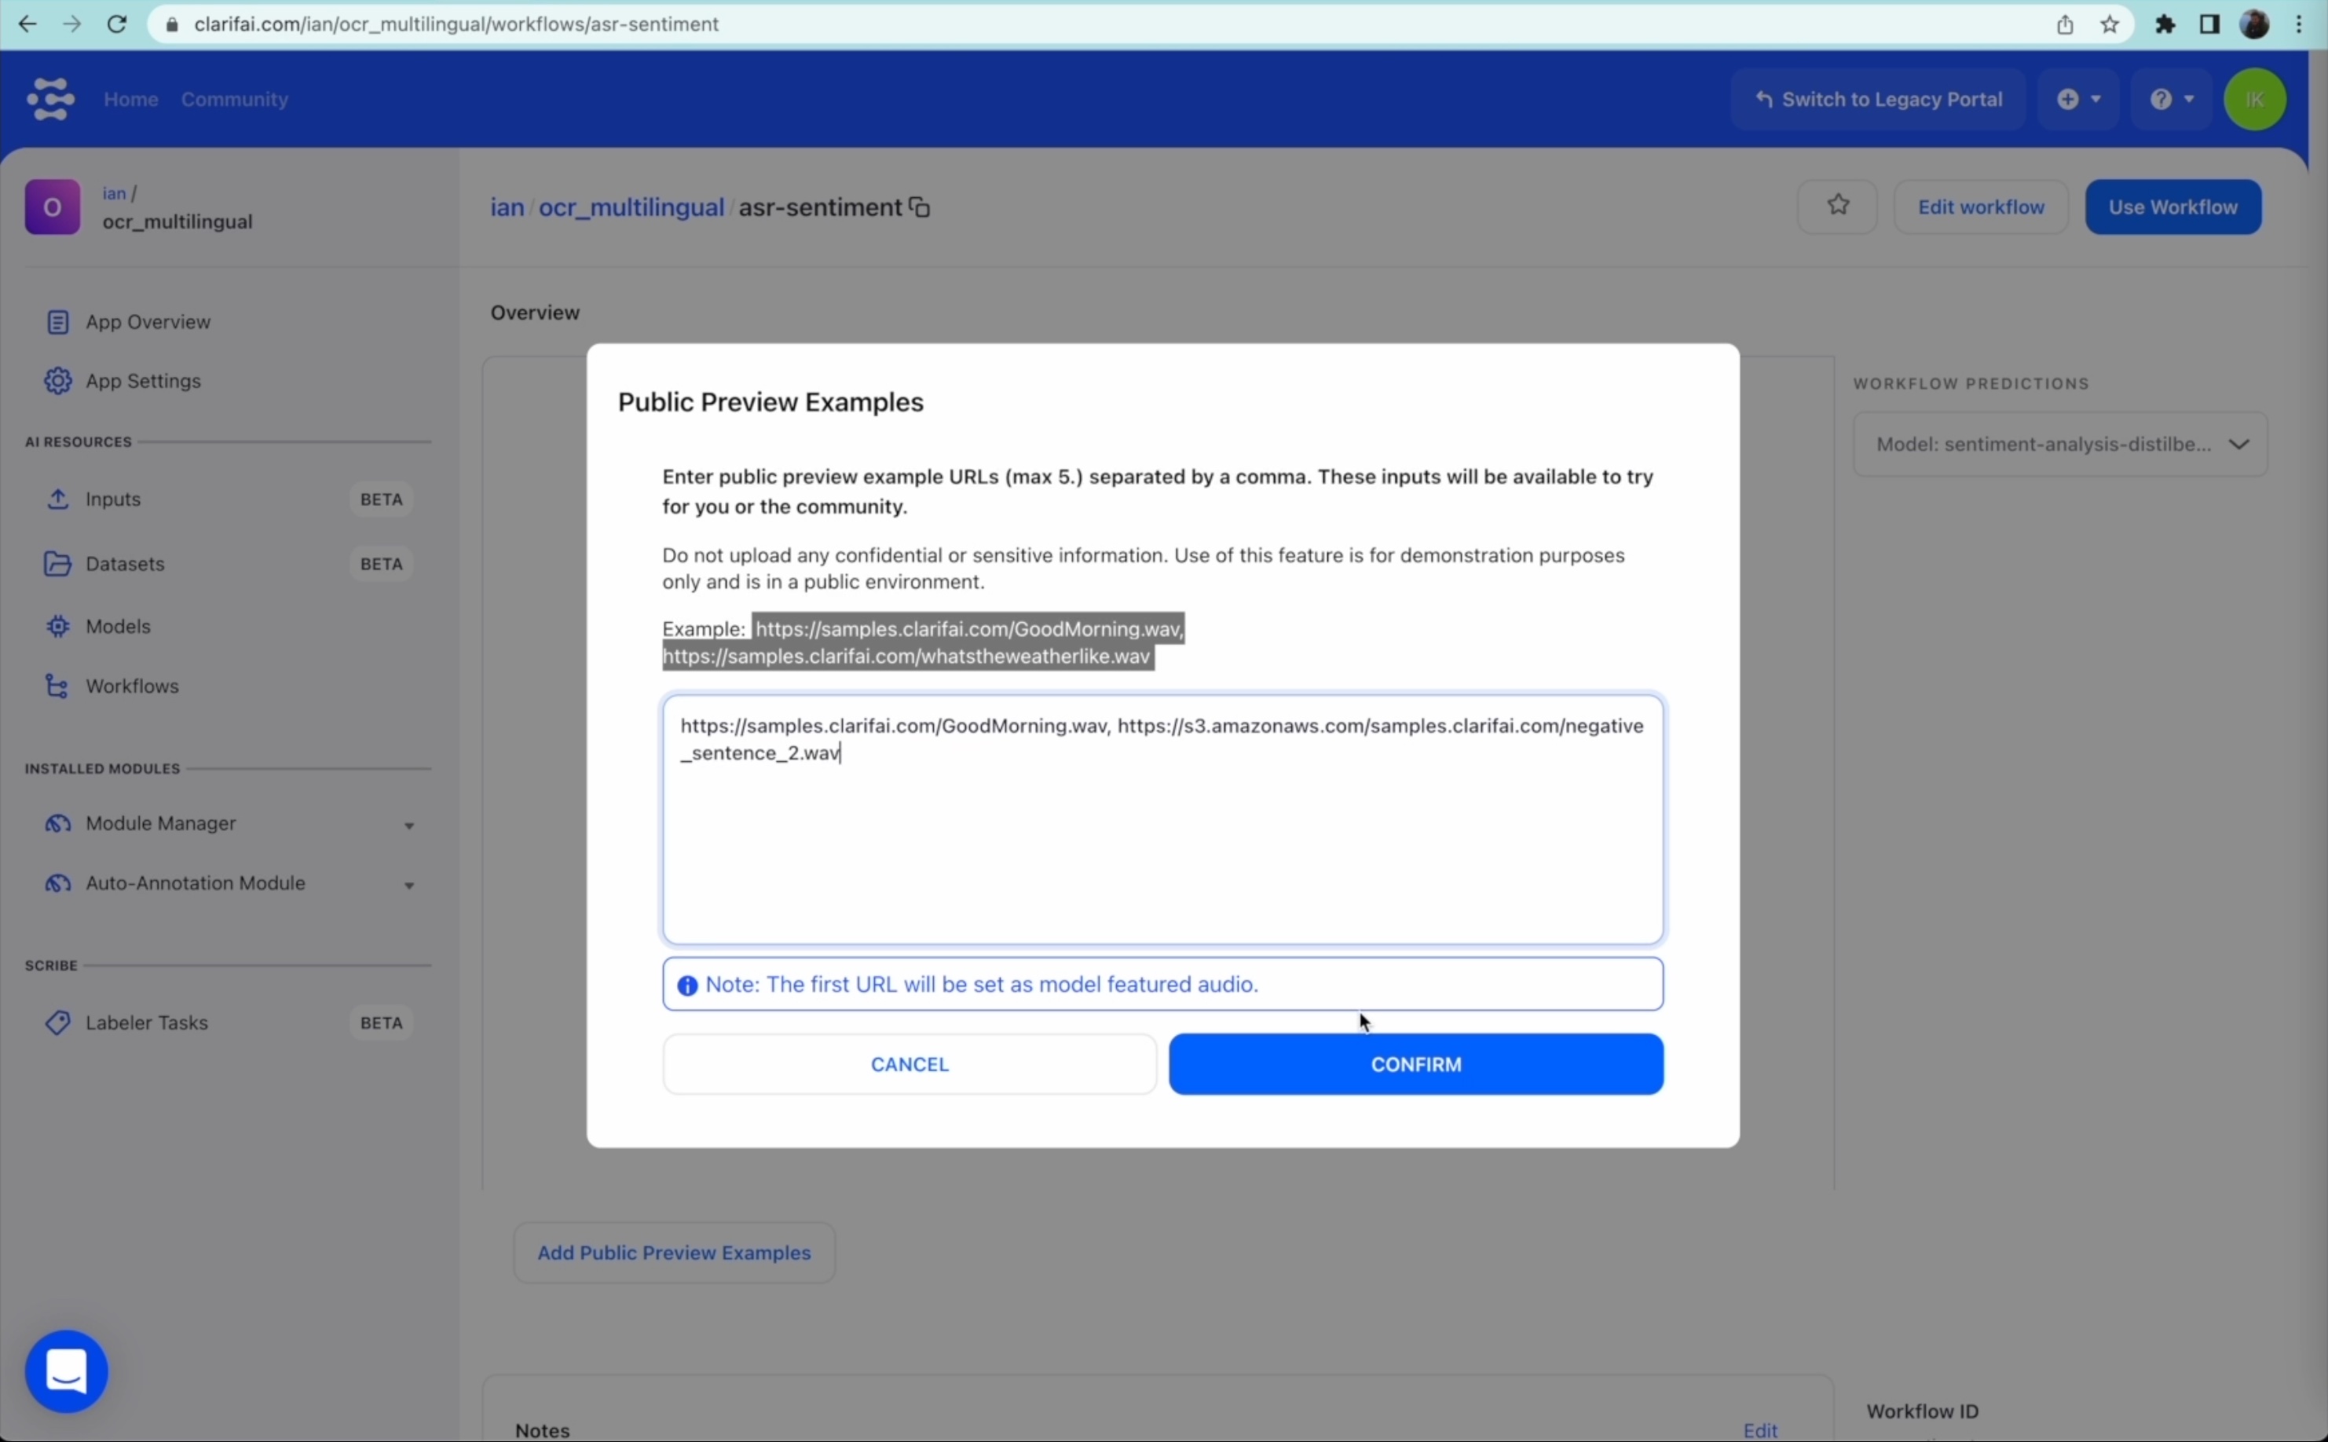Go to Datasets sidebar item
Screen dimensions: 2328x1442
coord(125,564)
